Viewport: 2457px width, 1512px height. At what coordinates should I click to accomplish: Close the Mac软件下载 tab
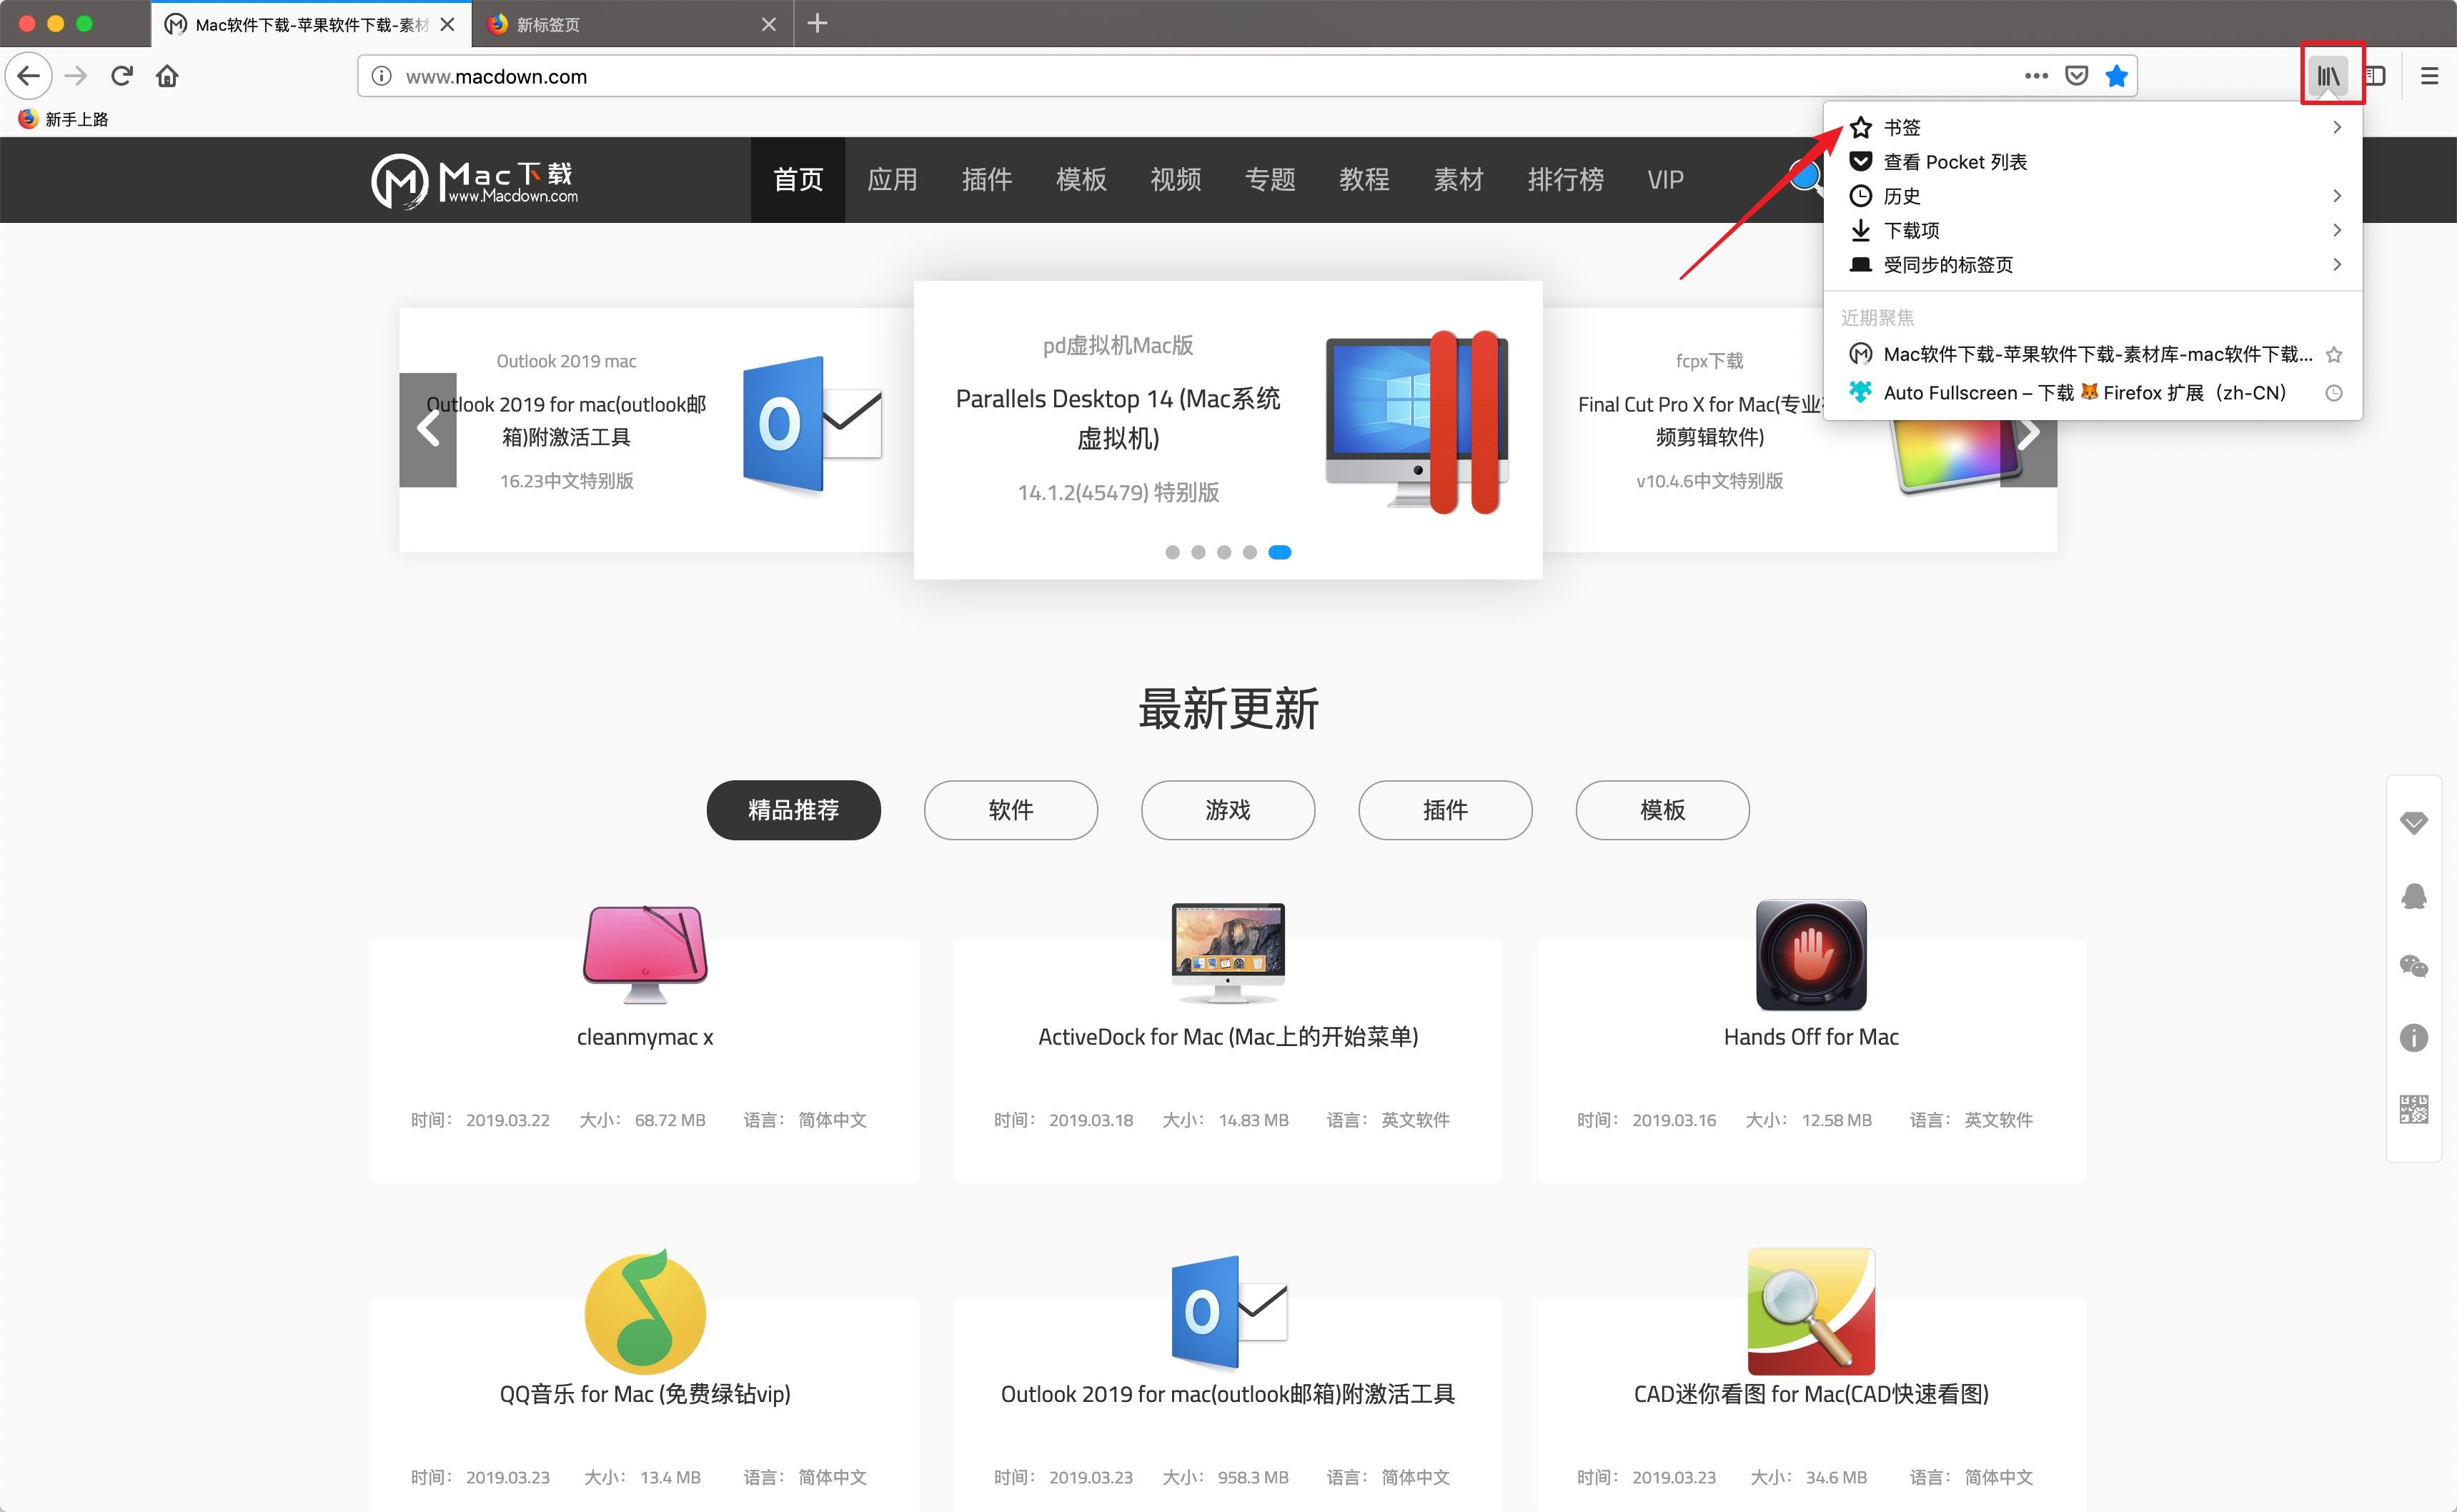point(448,24)
